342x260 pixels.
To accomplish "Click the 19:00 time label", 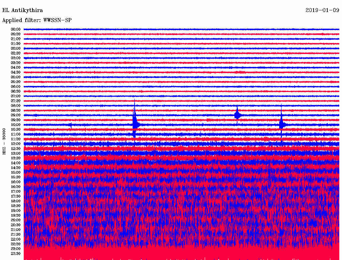I will 16,211.
